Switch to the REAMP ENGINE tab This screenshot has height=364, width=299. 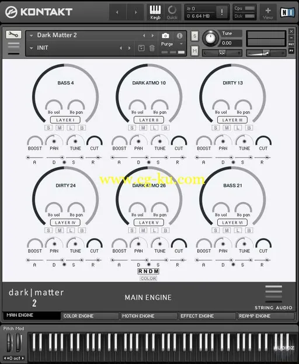[x=266, y=316]
